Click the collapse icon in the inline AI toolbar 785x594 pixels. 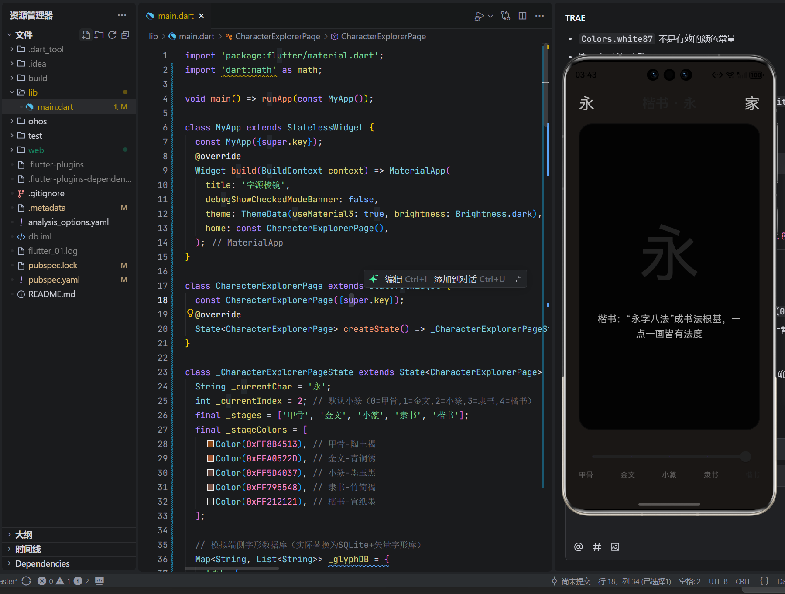(x=517, y=279)
